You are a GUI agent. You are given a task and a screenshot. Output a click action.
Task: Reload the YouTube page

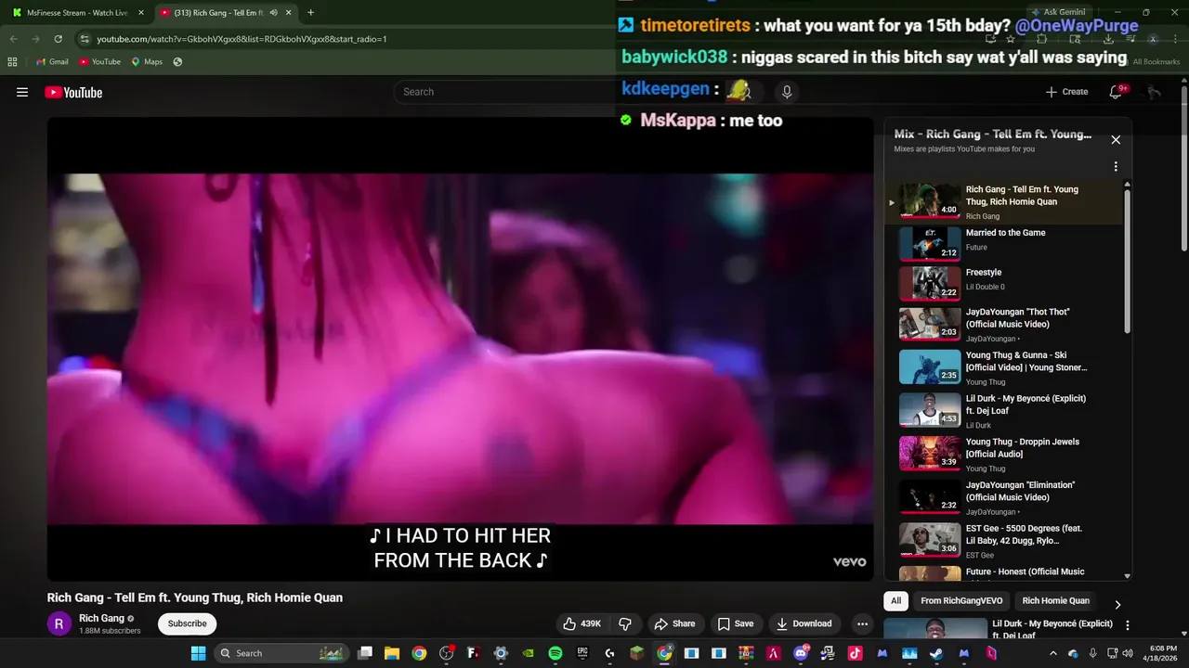(58, 39)
